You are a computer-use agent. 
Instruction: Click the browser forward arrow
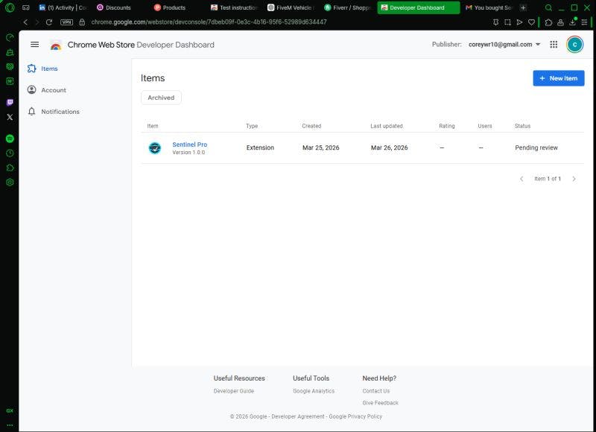[x=37, y=22]
